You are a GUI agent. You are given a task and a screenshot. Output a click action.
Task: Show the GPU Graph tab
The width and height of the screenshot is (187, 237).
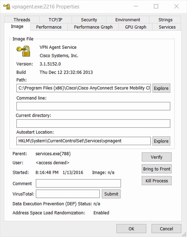coord(136,27)
